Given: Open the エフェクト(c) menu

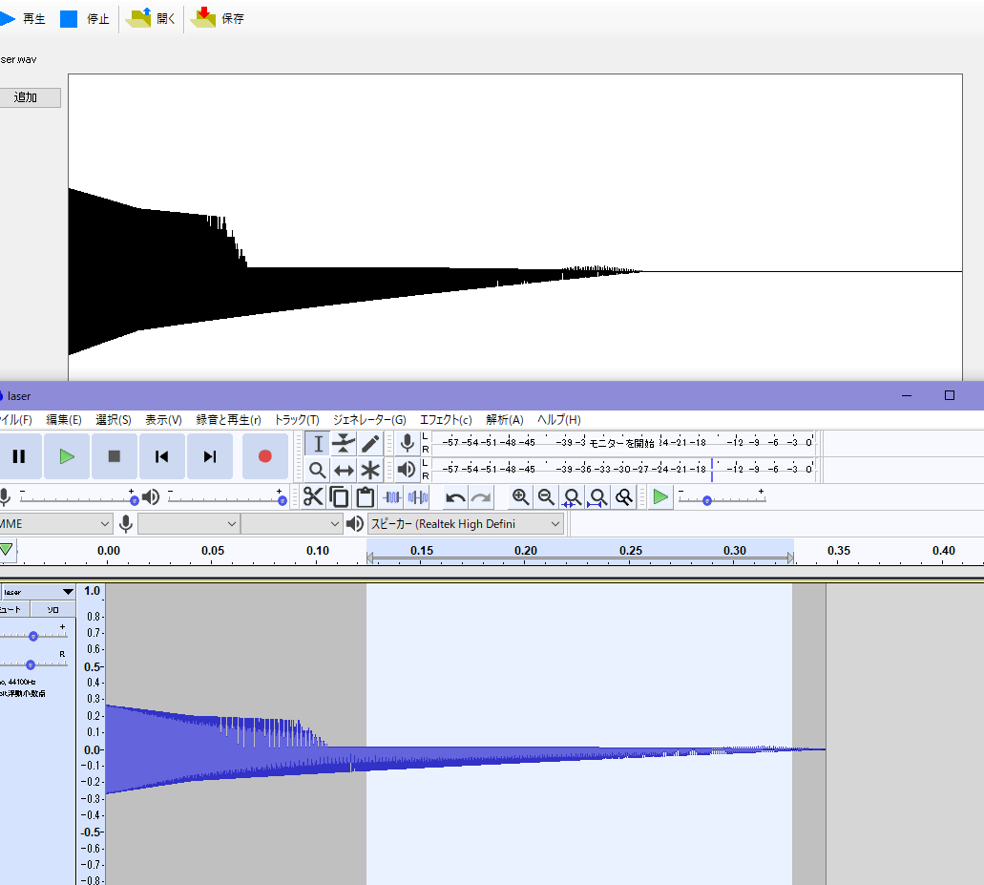Looking at the screenshot, I should pos(446,419).
